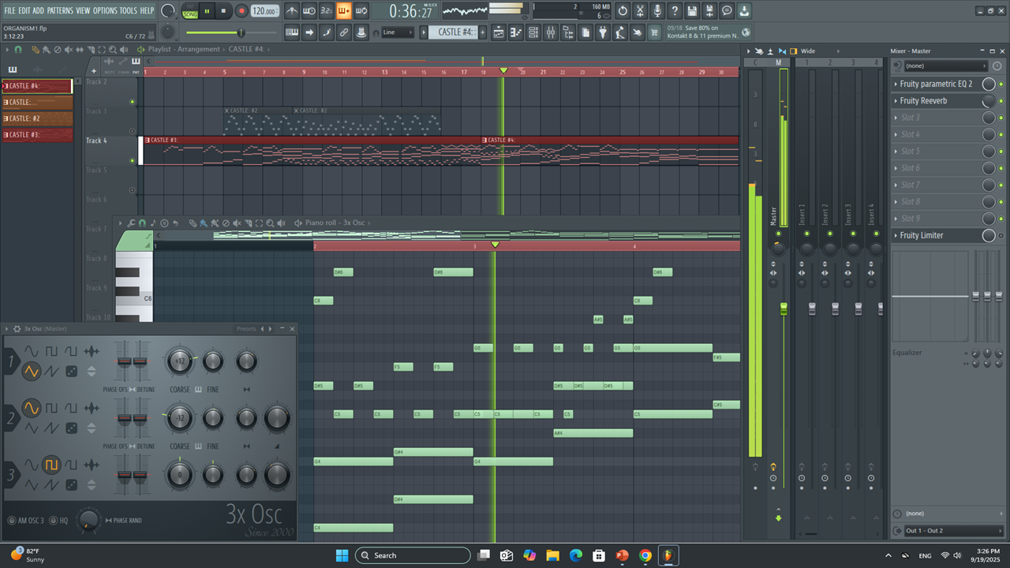Click the question mark help icon

[675, 11]
